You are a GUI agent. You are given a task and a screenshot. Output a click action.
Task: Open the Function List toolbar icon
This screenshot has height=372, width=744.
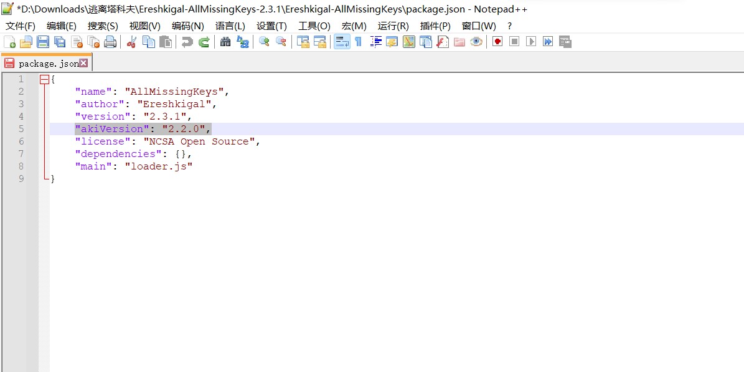pos(443,42)
